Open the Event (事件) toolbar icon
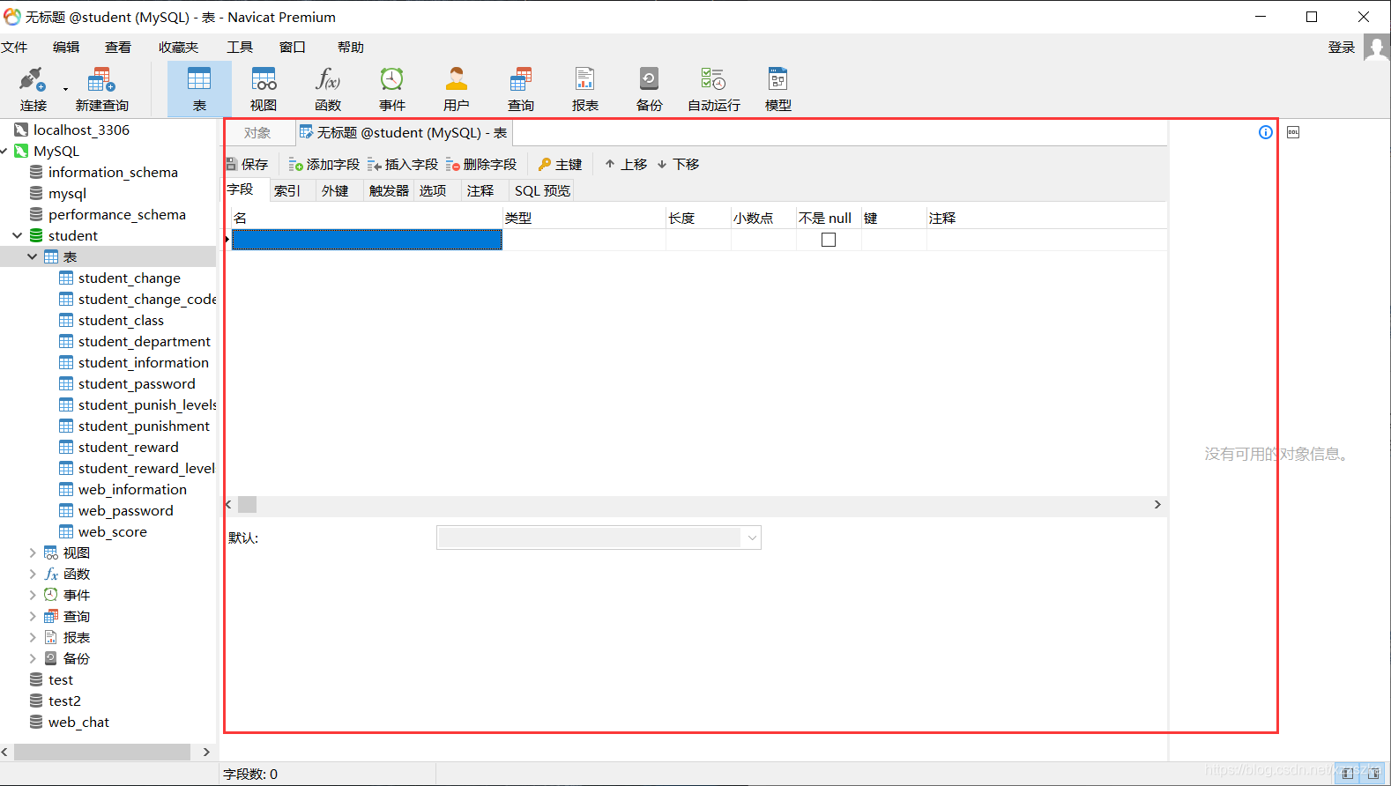The height and width of the screenshot is (786, 1391). [392, 89]
